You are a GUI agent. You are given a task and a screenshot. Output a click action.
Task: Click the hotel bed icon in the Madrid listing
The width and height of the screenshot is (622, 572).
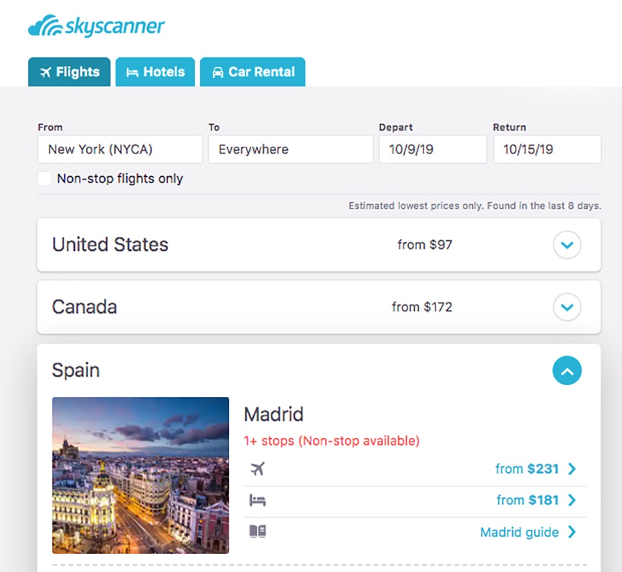pyautogui.click(x=258, y=500)
